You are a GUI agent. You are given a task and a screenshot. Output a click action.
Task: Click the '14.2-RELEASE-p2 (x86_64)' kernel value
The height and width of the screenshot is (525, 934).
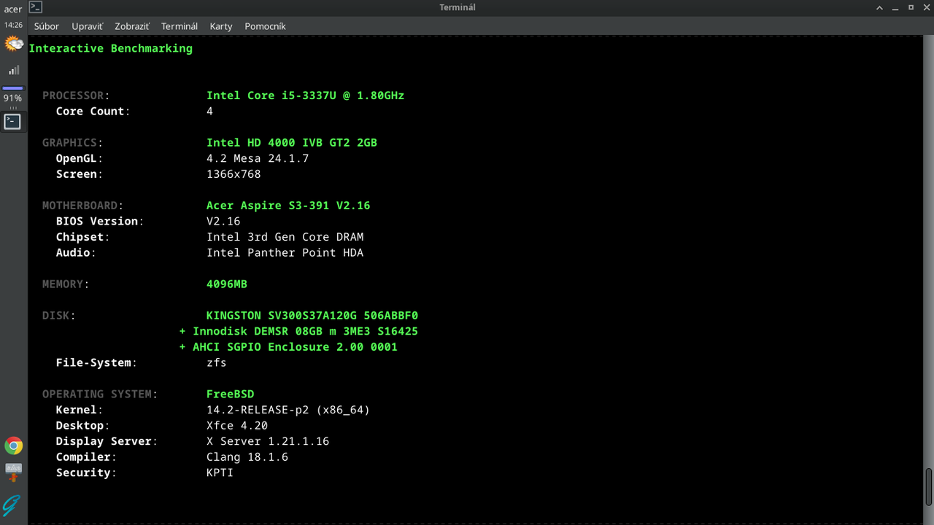tap(288, 410)
